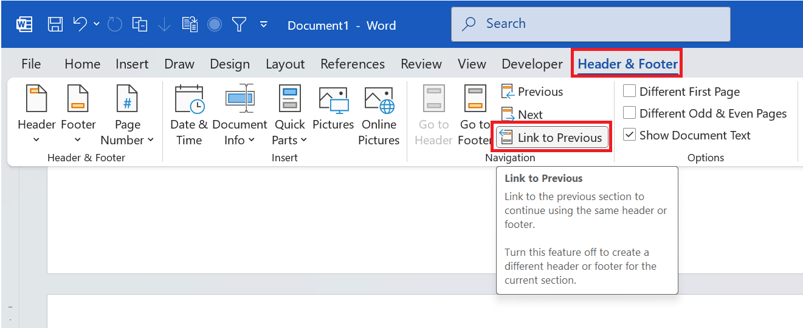The width and height of the screenshot is (803, 328).
Task: Uncheck Show Document Text
Action: tap(630, 135)
